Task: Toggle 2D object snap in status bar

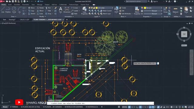Action: 153,107
